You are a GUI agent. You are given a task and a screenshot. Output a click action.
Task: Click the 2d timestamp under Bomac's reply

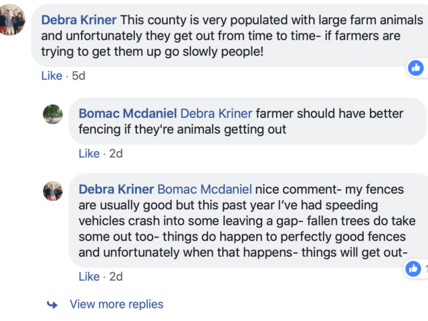click(116, 153)
